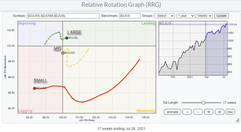The image size is (241, 132).
Task: Click the Tail Length slider handle
Action: click(203, 103)
